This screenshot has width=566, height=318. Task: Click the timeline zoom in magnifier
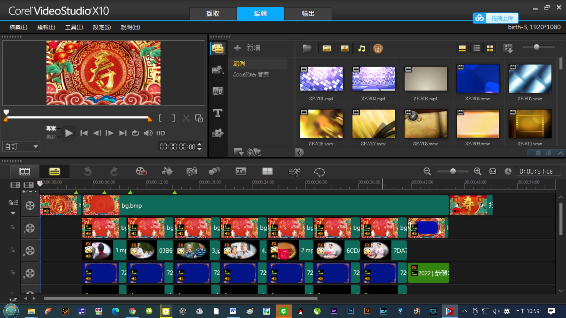[x=478, y=171]
